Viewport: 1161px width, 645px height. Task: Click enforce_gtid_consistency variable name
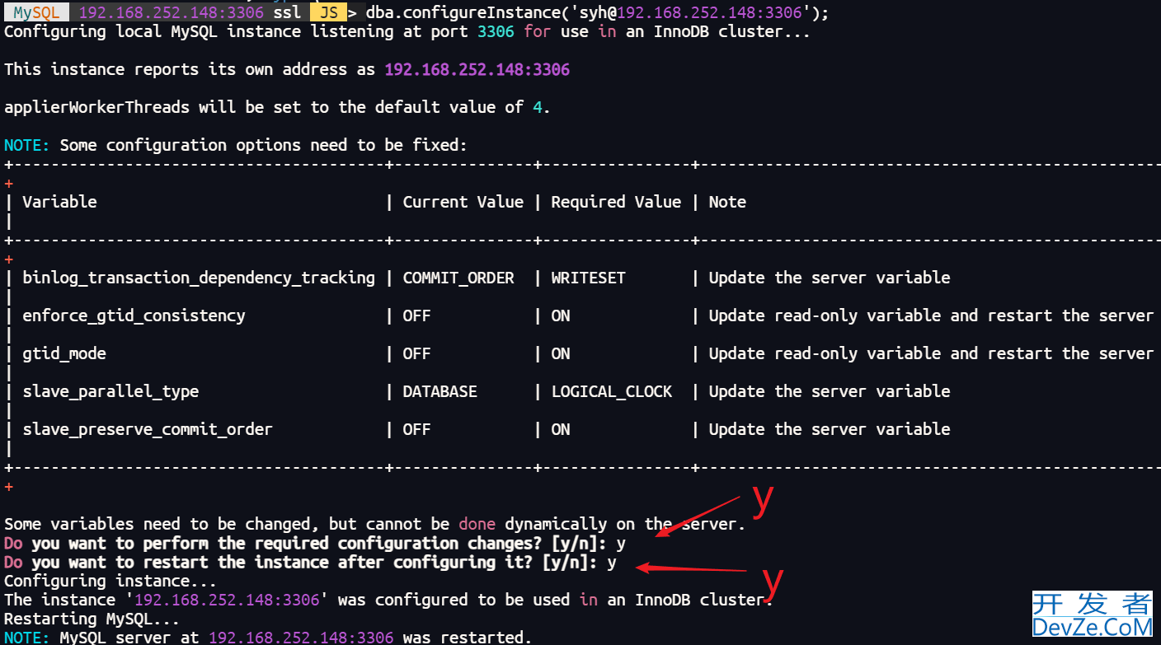pyautogui.click(x=134, y=315)
